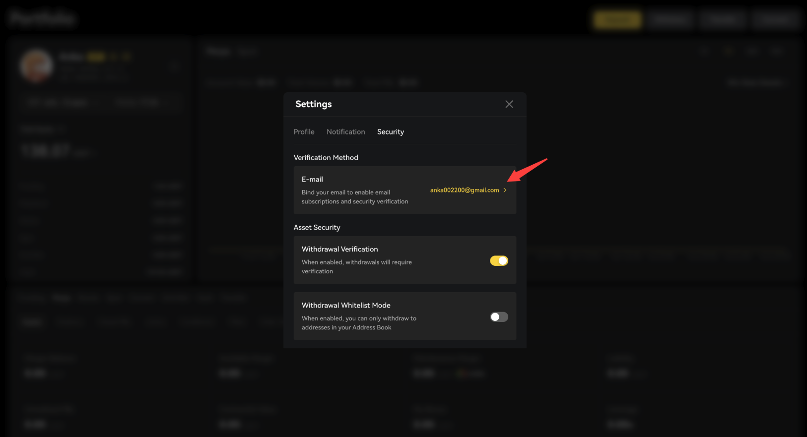Click the E-mail label in Verification Method
807x437 pixels.
pos(312,180)
